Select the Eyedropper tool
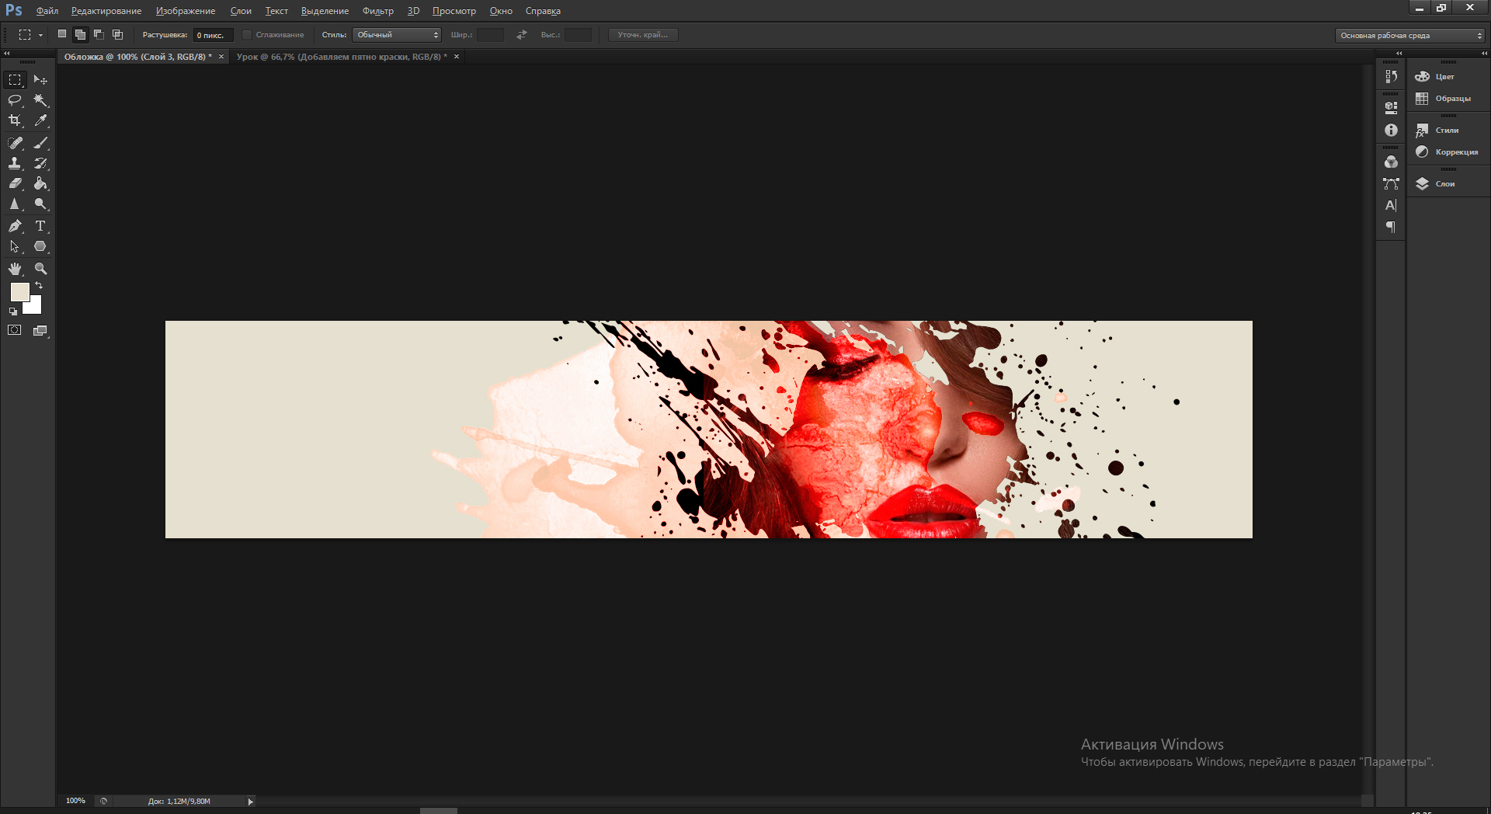The height and width of the screenshot is (814, 1491). (x=40, y=120)
